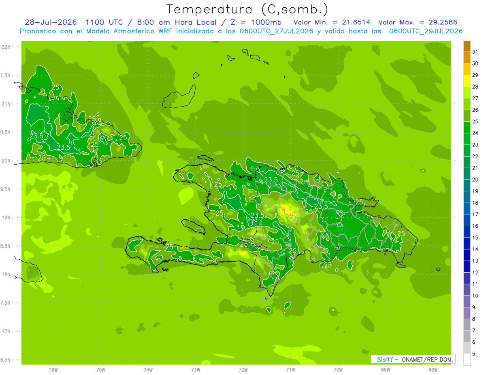
Task: Pick the legend swatch between 25 and 26
Action: coord(467,116)
